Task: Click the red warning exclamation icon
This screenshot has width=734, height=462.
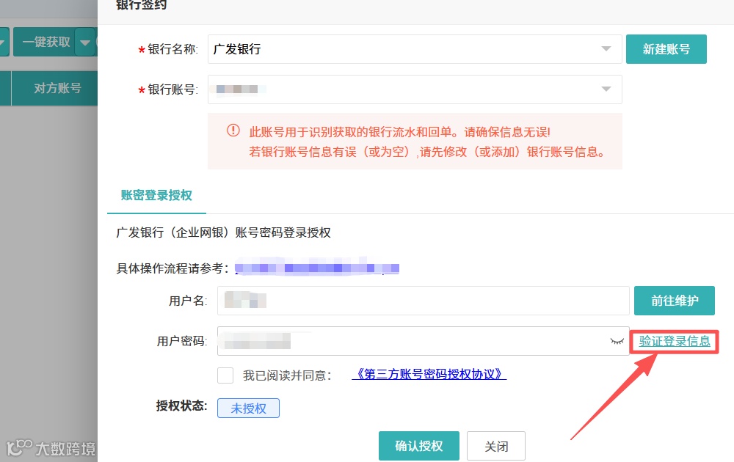Action: [233, 131]
